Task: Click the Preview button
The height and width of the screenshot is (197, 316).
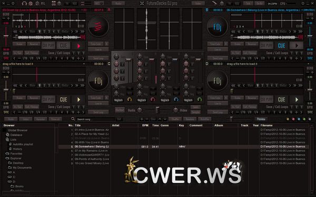Action: (x=261, y=119)
